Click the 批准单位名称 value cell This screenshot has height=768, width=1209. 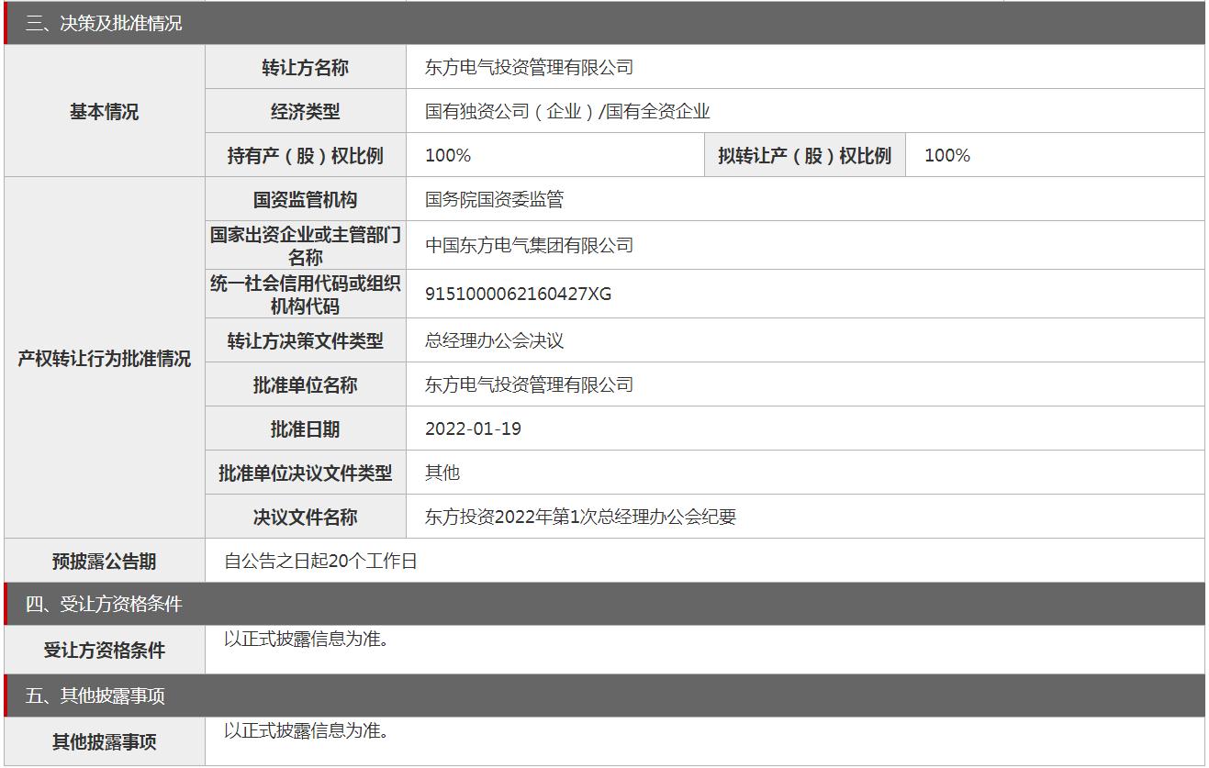click(x=529, y=384)
